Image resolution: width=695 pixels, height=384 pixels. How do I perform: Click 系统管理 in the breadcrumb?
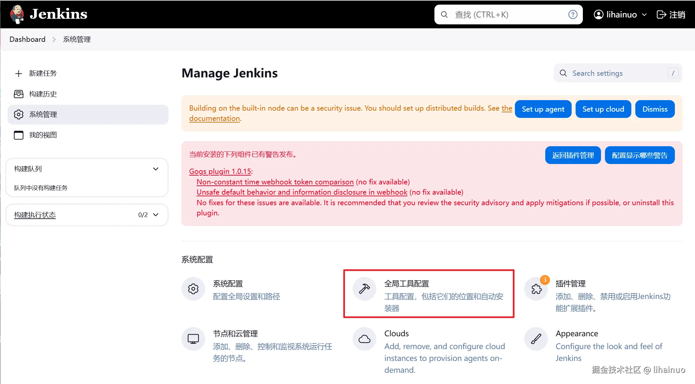pyautogui.click(x=77, y=39)
